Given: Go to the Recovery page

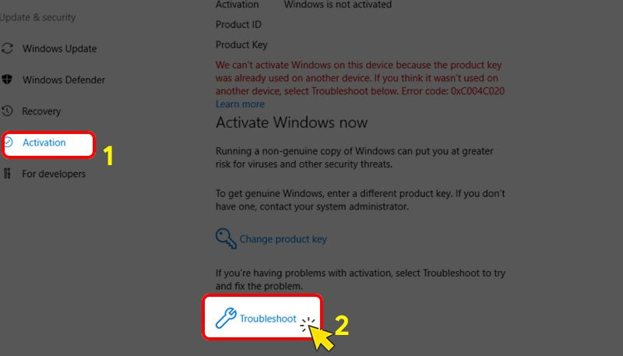Looking at the screenshot, I should tap(41, 111).
